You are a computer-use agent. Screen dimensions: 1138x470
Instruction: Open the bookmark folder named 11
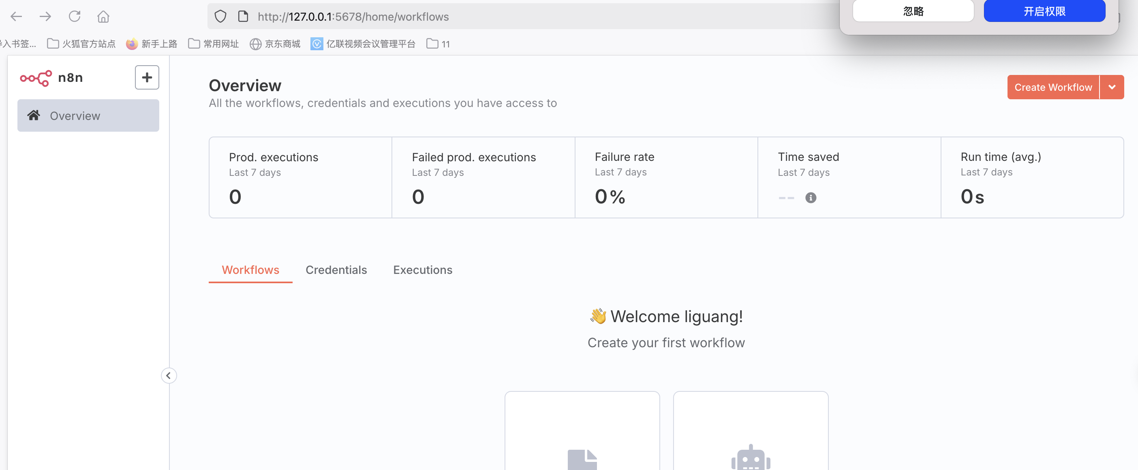coord(438,44)
